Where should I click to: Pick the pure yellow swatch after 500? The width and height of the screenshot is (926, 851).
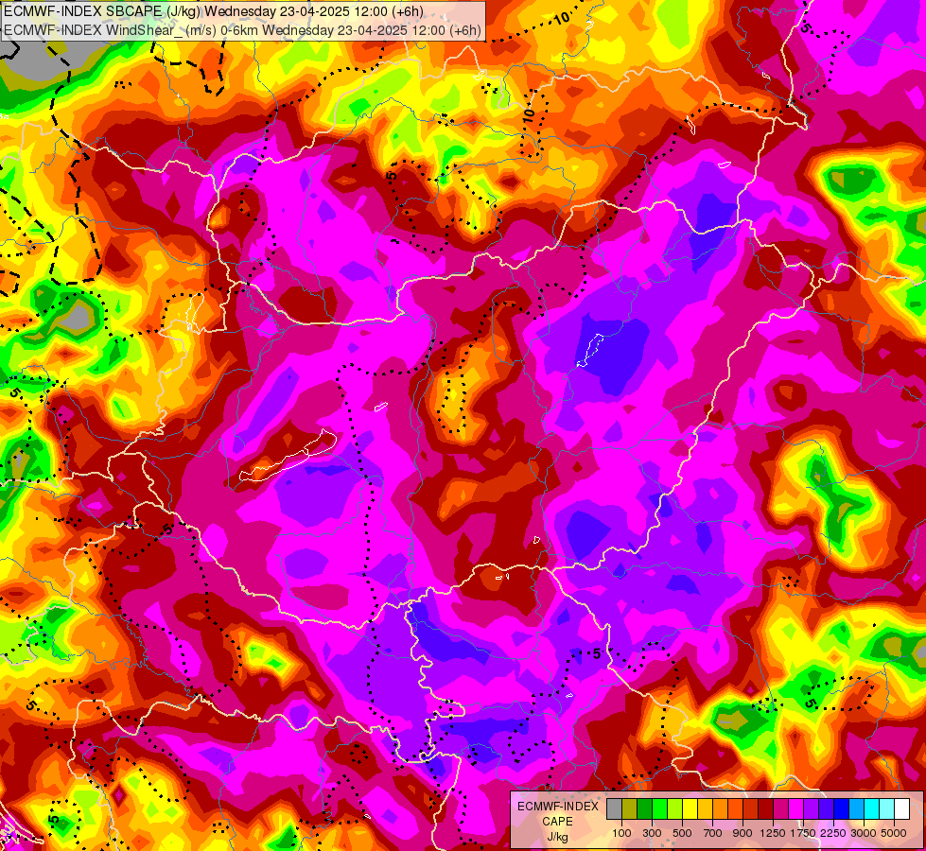click(690, 808)
